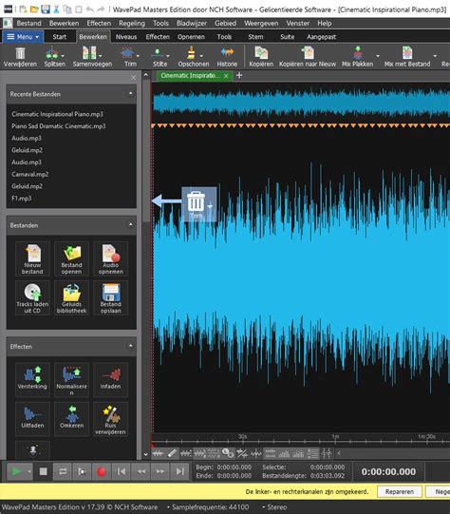This screenshot has width=450, height=514.
Task: Switch to the Opnemen ribbon tab
Action: tap(191, 37)
